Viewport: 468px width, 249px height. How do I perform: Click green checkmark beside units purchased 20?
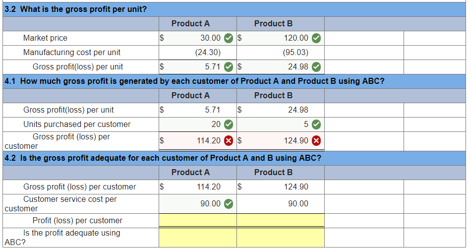(x=229, y=124)
